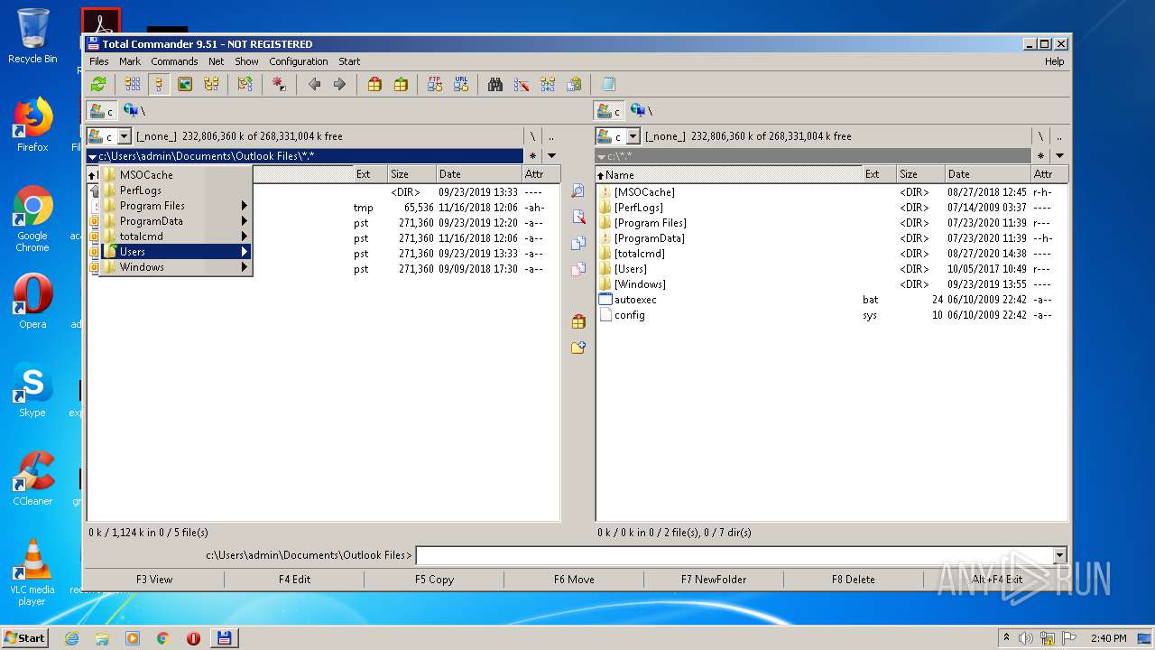Open right panel favorites asterisk button

1041,156
